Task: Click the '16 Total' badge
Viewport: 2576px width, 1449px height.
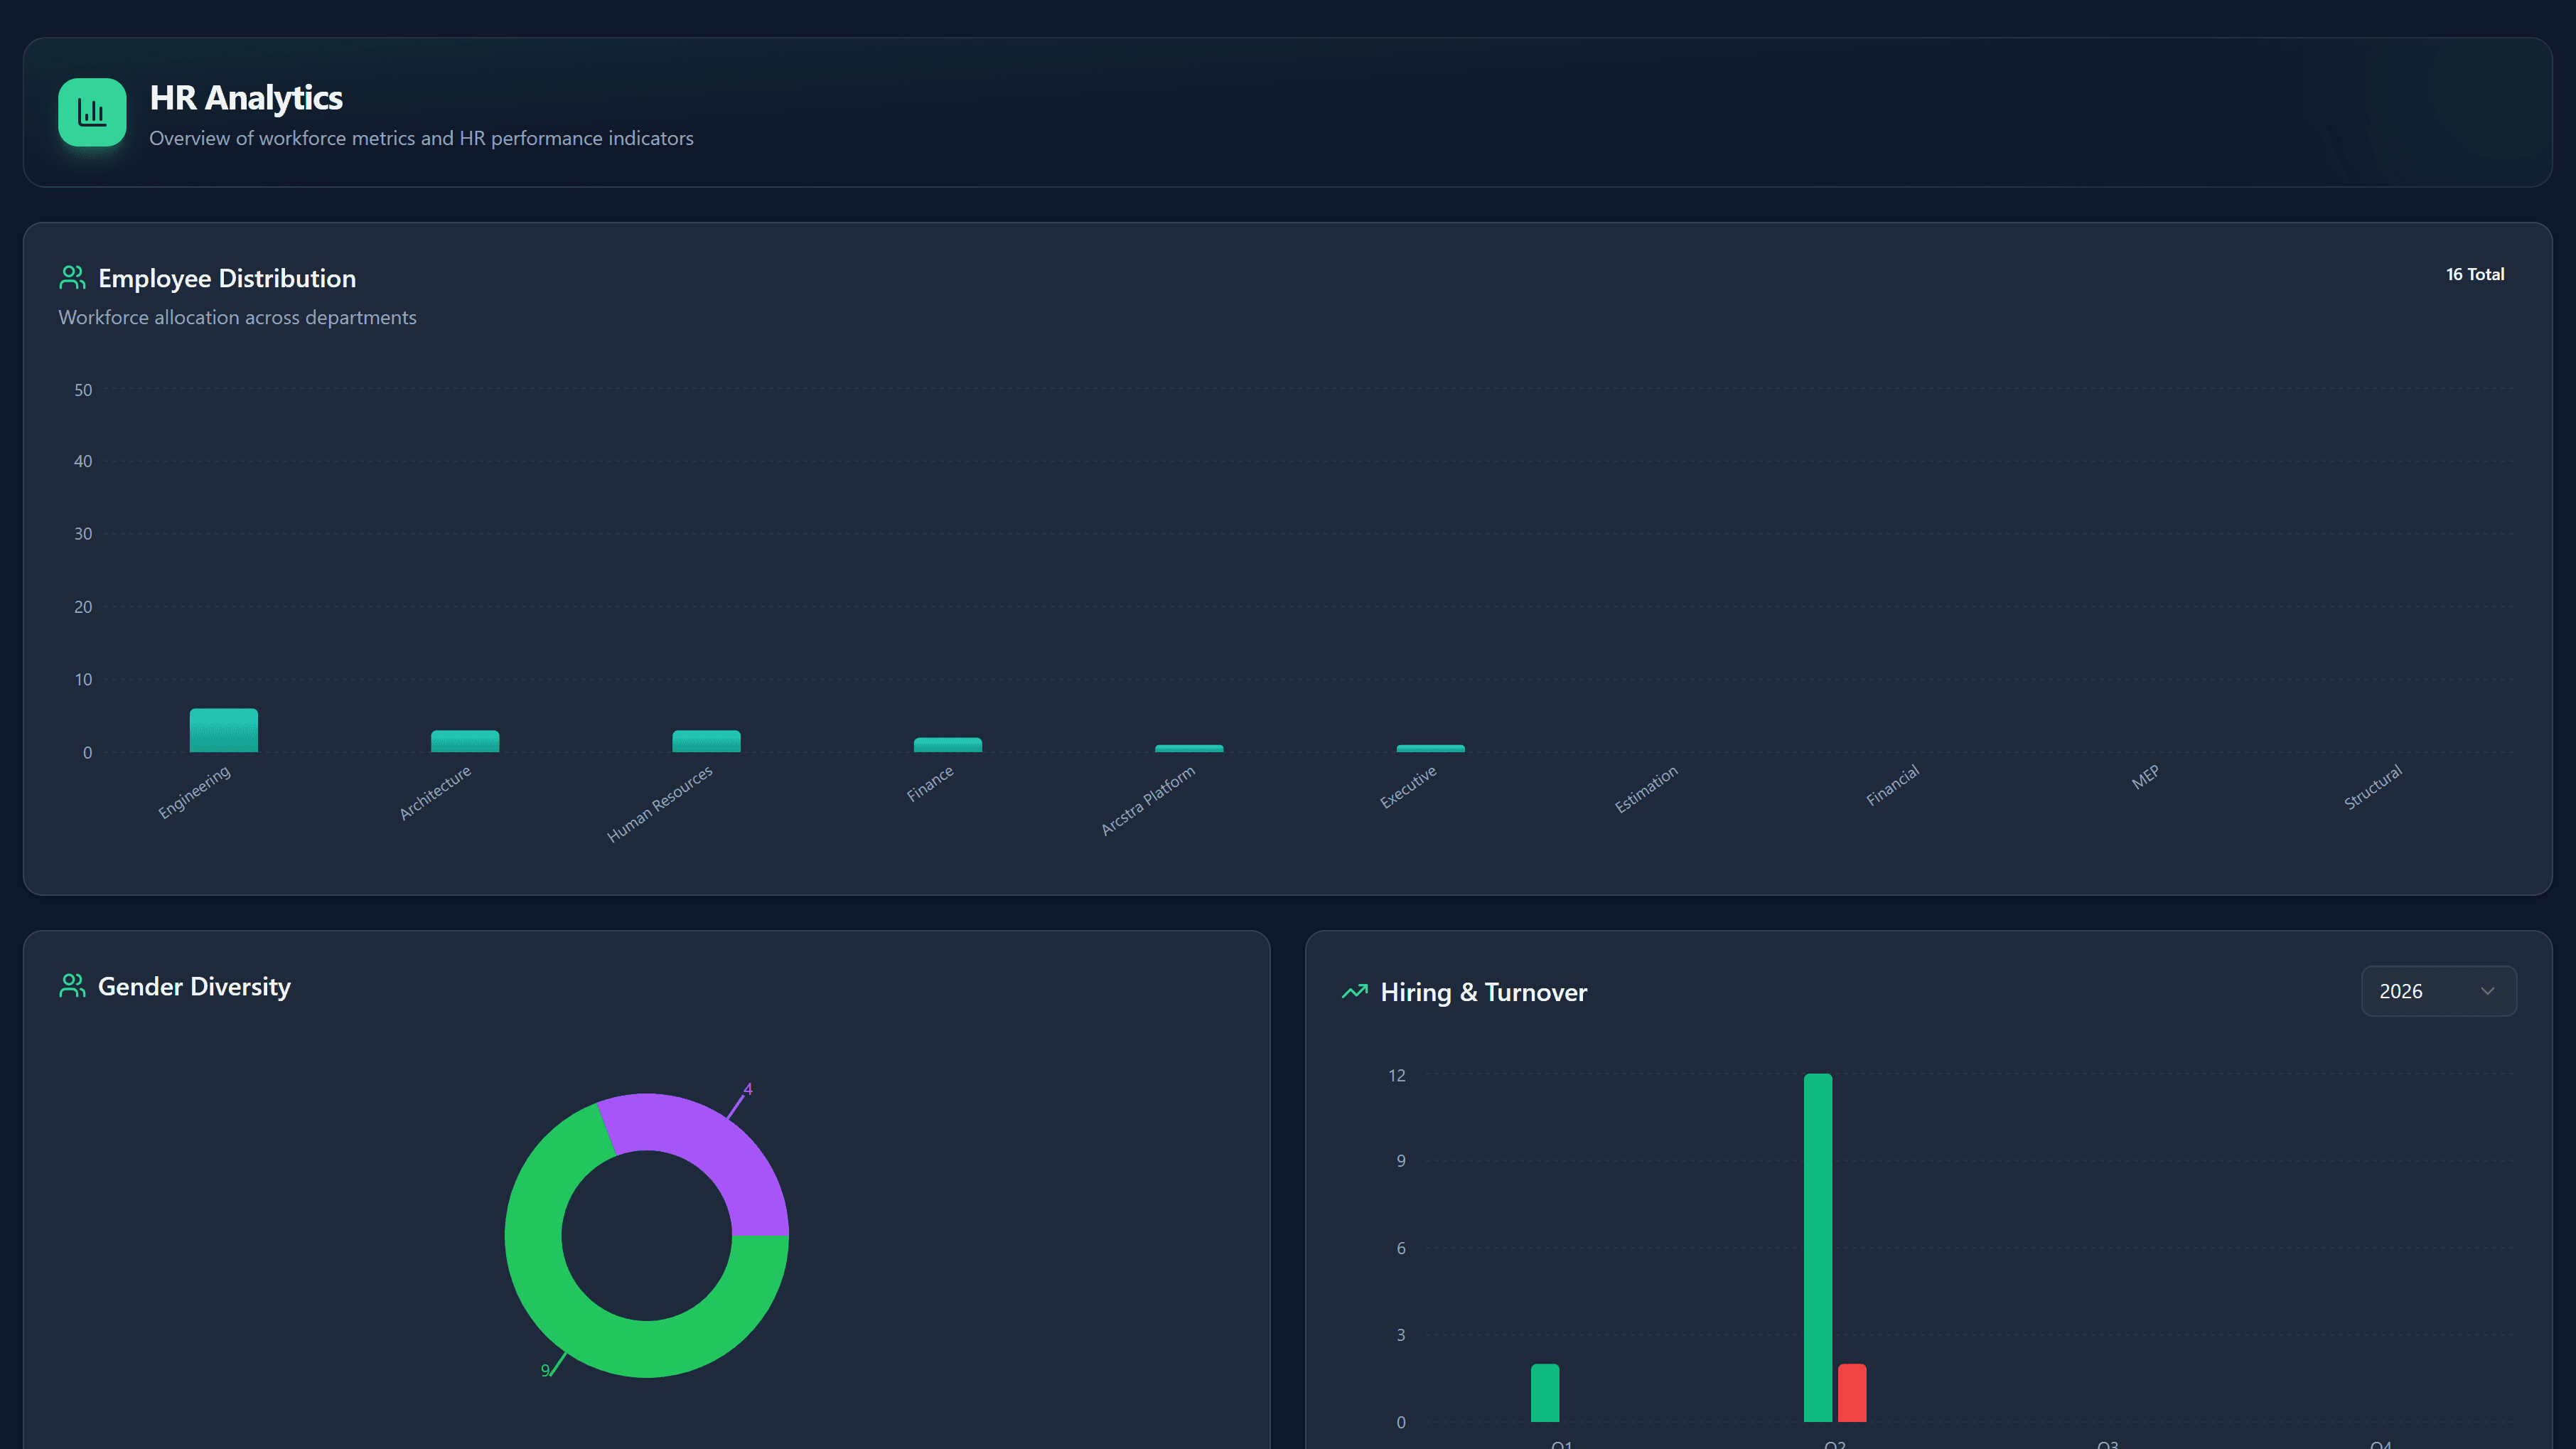Action: [x=2475, y=274]
